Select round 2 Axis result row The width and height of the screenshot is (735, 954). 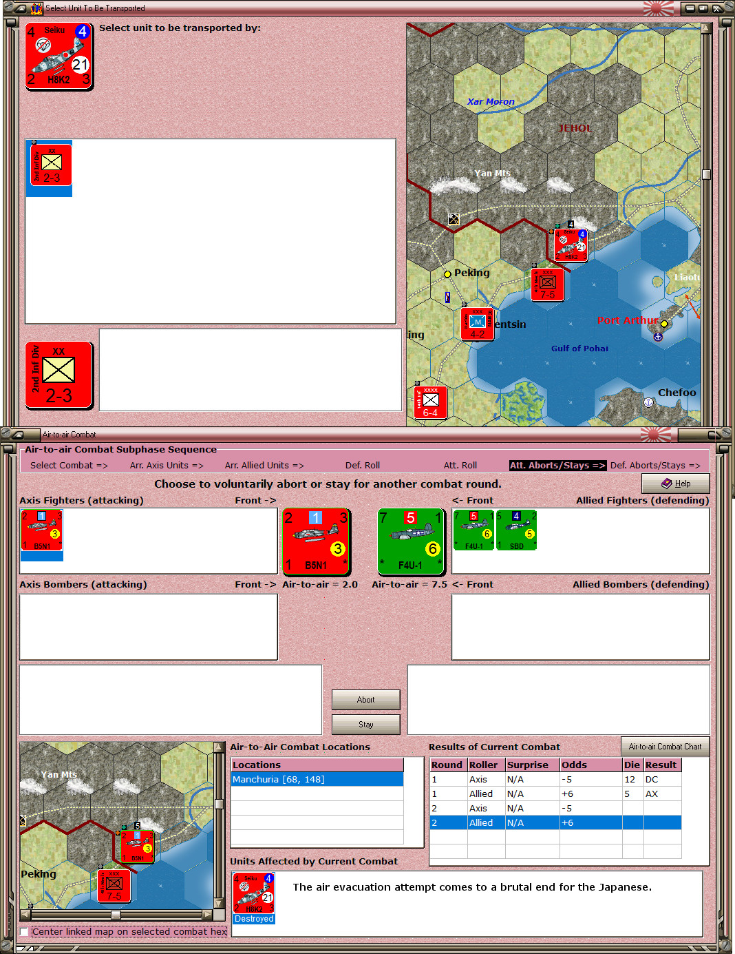coord(555,808)
